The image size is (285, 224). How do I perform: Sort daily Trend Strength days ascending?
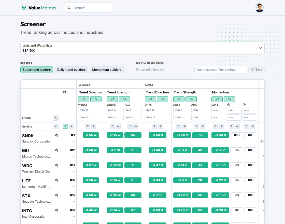click(x=179, y=126)
